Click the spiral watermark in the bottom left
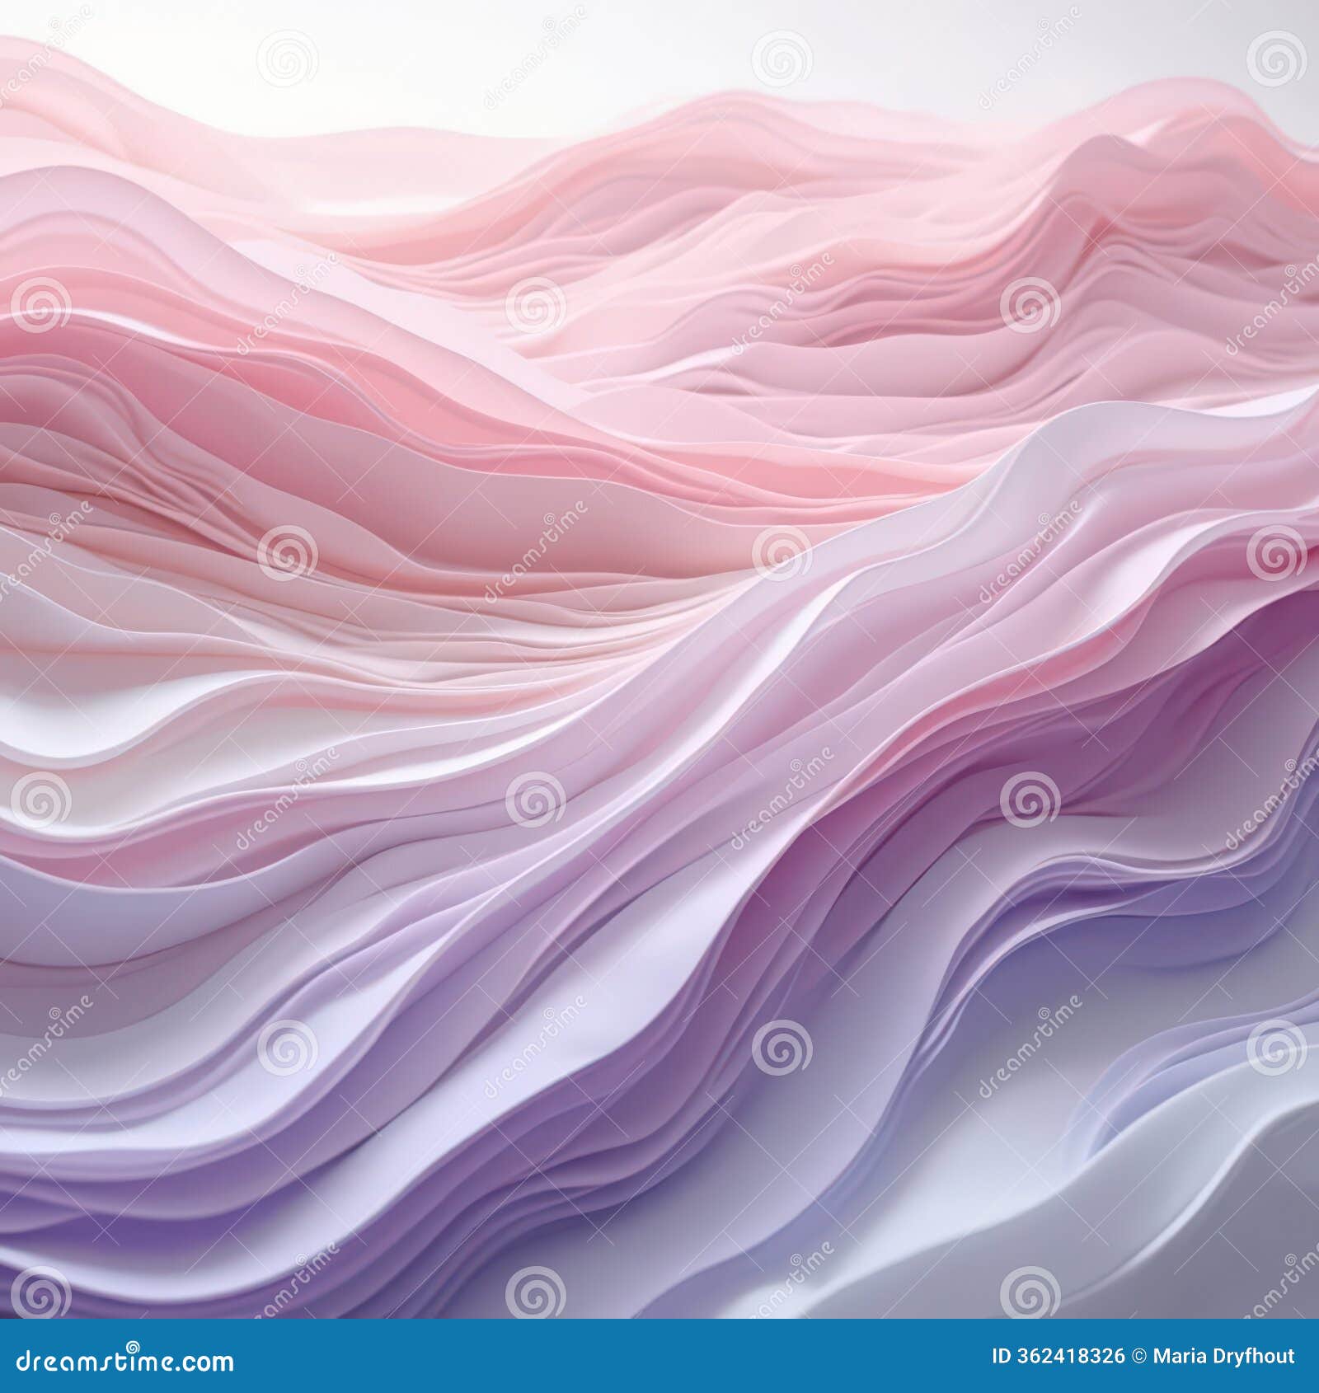The height and width of the screenshot is (1393, 1319). [40, 1294]
